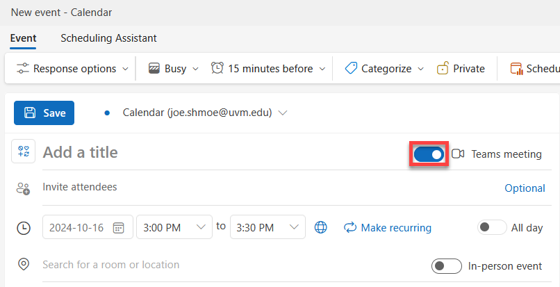Click the clock icon beside the date
This screenshot has width=560, height=287.
point(24,228)
